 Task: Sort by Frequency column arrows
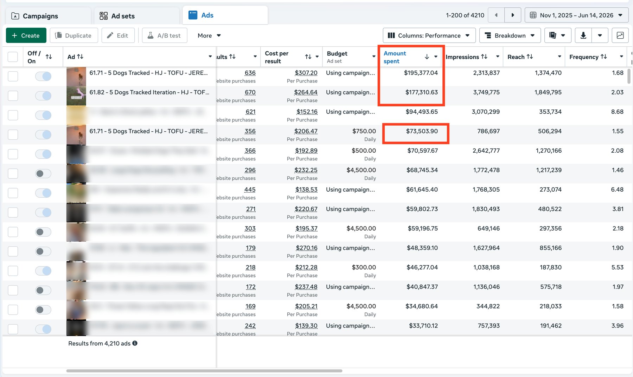click(x=604, y=57)
